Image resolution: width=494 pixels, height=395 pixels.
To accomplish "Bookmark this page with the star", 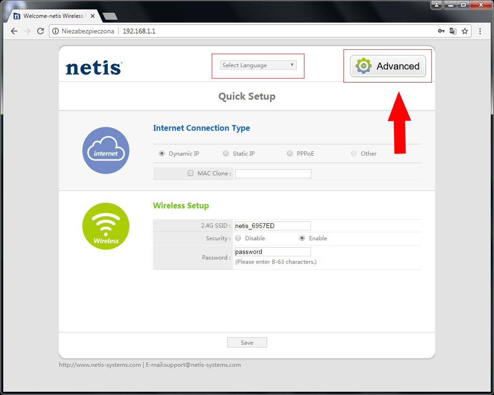I will pyautogui.click(x=465, y=31).
